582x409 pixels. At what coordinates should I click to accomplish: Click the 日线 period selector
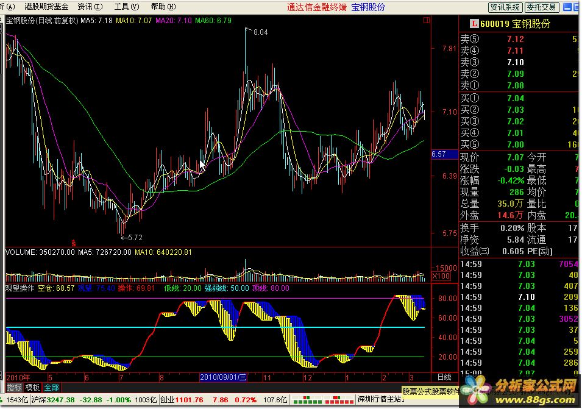pyautogui.click(x=444, y=377)
